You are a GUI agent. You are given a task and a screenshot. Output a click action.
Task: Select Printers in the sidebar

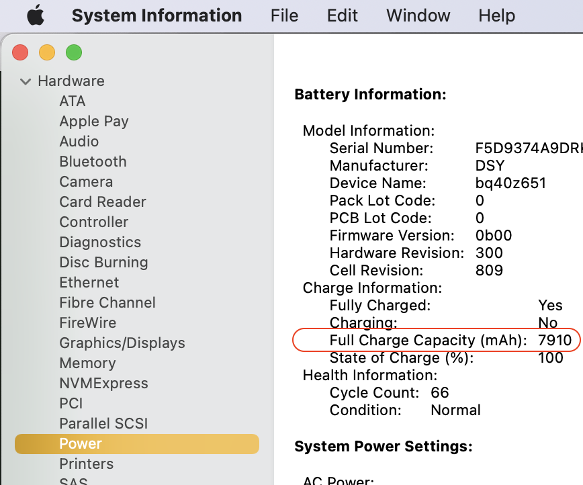coord(86,464)
